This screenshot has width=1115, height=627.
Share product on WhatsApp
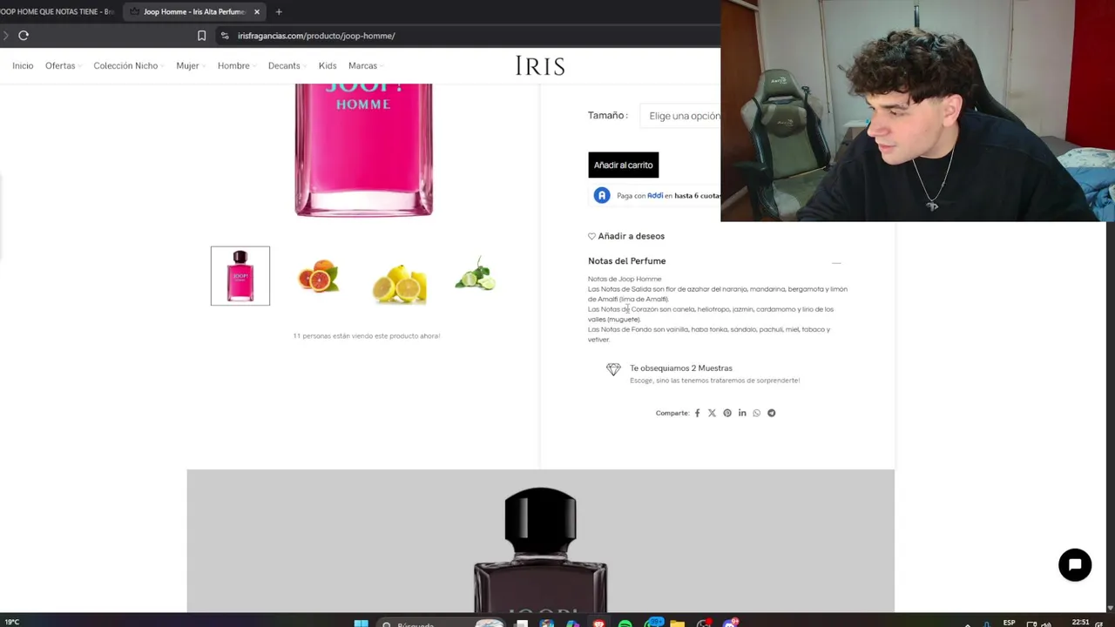(756, 413)
